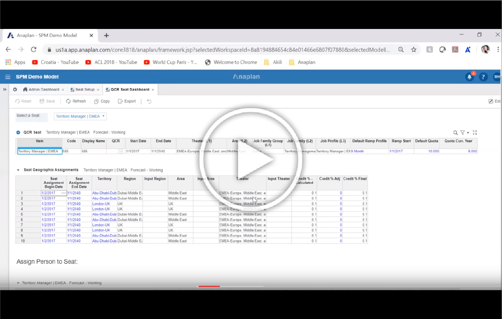Click the Copy toolbar button

coord(102,101)
